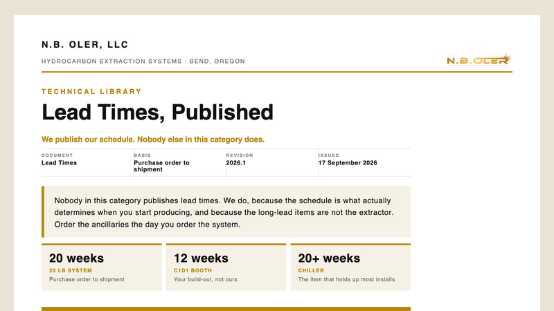Click the '20 LB SYSTEM' label
554x311 pixels.
coord(71,270)
